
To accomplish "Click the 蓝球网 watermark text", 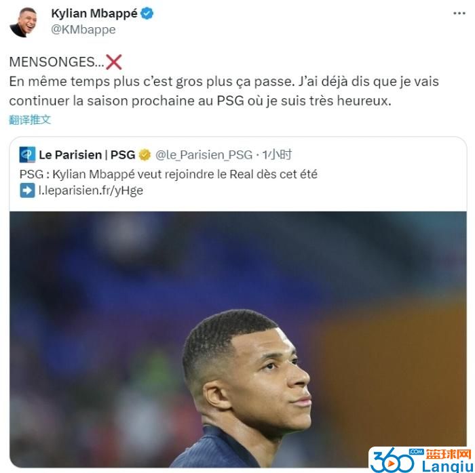I will click(449, 454).
